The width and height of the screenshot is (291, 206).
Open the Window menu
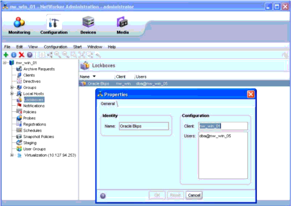[95, 47]
